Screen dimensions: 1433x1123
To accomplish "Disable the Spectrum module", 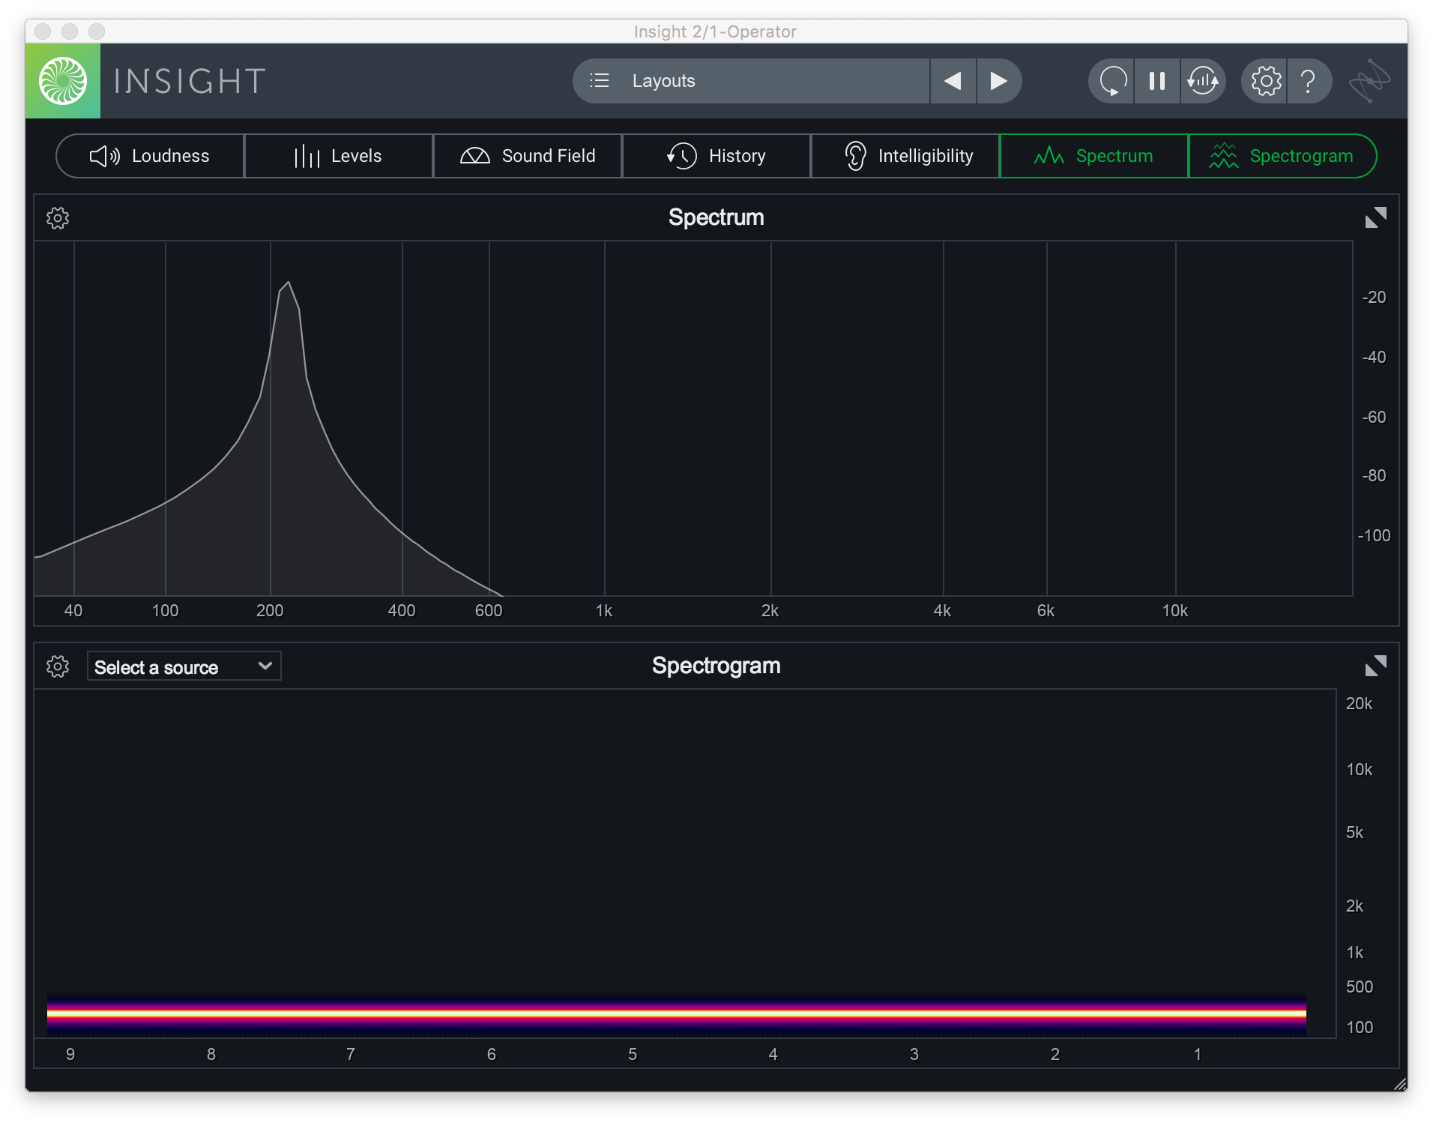I will point(1094,156).
